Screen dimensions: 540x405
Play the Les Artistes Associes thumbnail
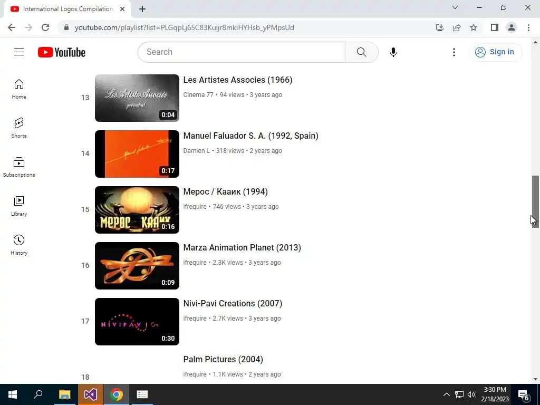point(137,98)
